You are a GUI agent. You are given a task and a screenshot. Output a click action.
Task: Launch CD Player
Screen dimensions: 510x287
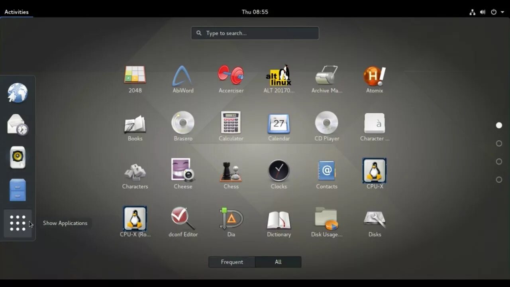point(327,127)
